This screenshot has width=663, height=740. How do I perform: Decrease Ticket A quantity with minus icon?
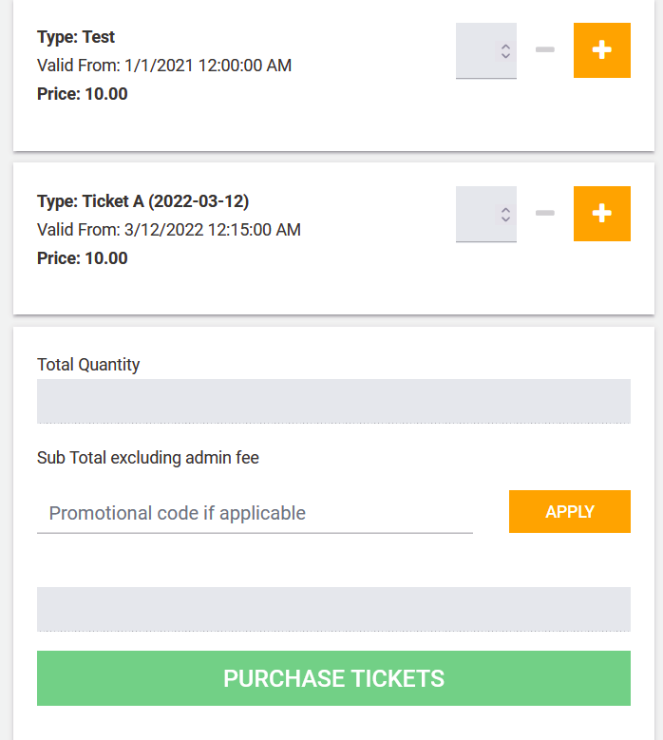point(545,213)
